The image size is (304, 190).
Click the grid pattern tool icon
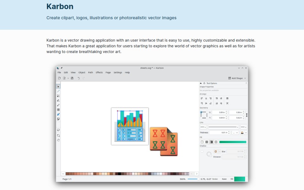[x=58, y=110]
